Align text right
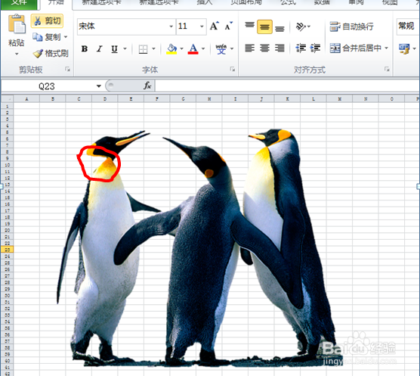Image resolution: width=420 pixels, height=376 pixels. (279, 48)
